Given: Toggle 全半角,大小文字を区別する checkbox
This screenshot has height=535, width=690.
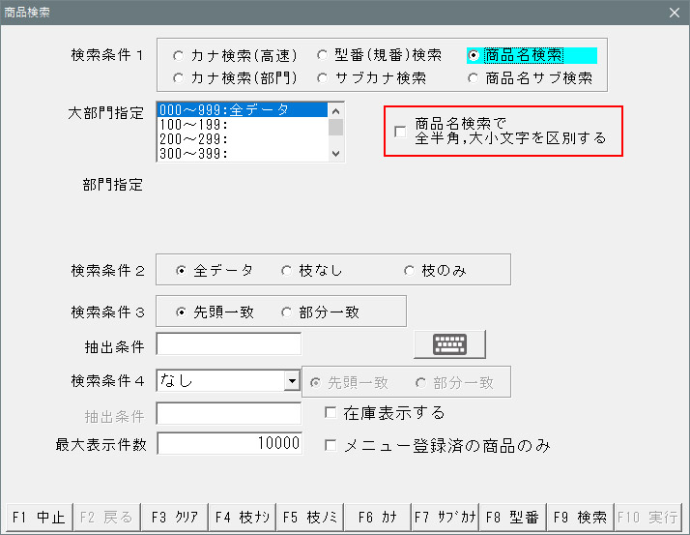Looking at the screenshot, I should [400, 131].
